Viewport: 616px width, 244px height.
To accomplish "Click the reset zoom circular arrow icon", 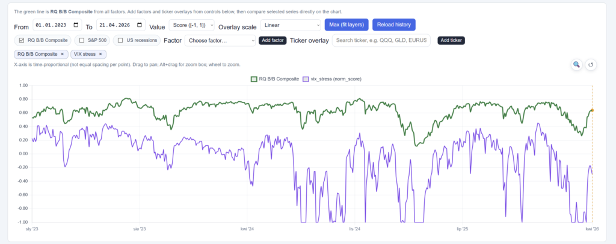I will pos(590,65).
